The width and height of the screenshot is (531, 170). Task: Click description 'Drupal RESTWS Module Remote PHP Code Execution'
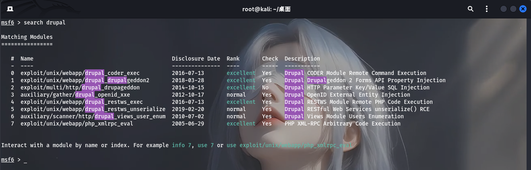click(x=359, y=102)
